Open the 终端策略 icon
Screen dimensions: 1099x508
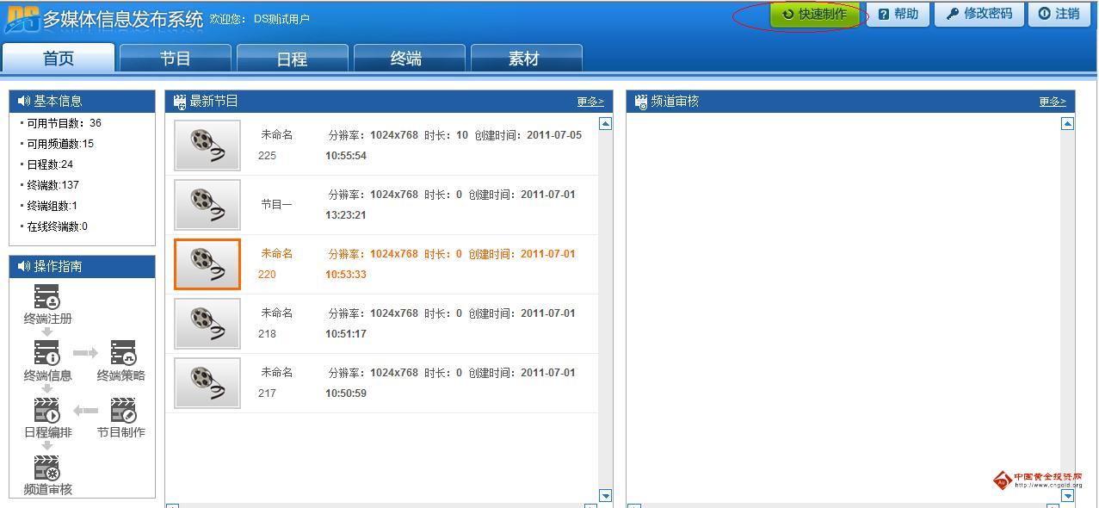point(123,353)
